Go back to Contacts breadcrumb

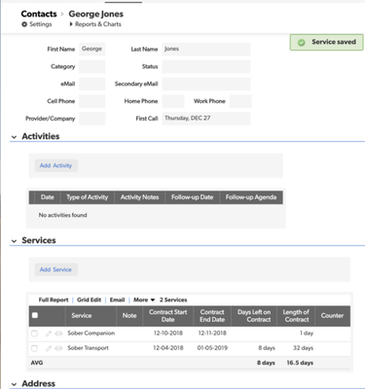point(39,14)
